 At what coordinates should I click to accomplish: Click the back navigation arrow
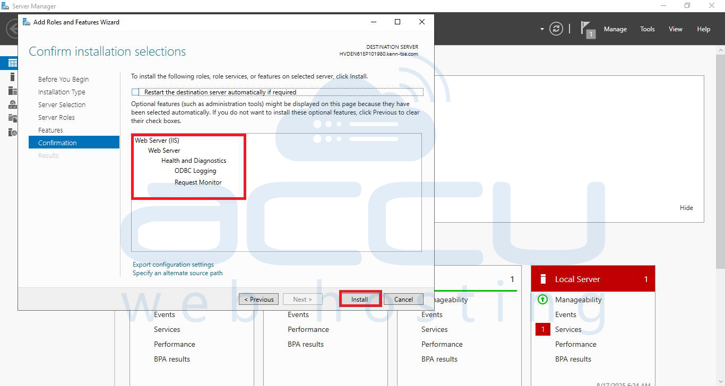pyautogui.click(x=11, y=29)
